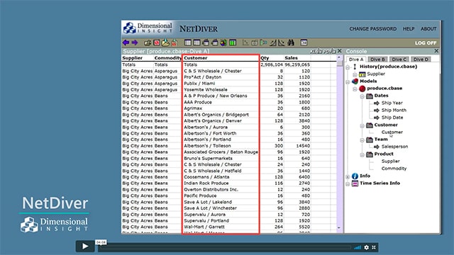The width and height of the screenshot is (454, 255).
Task: Click the CHANGE PASSWORD link
Action: click(x=373, y=29)
